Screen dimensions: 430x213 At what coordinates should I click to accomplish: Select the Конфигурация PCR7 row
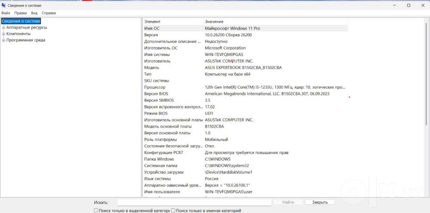[x=246, y=152]
